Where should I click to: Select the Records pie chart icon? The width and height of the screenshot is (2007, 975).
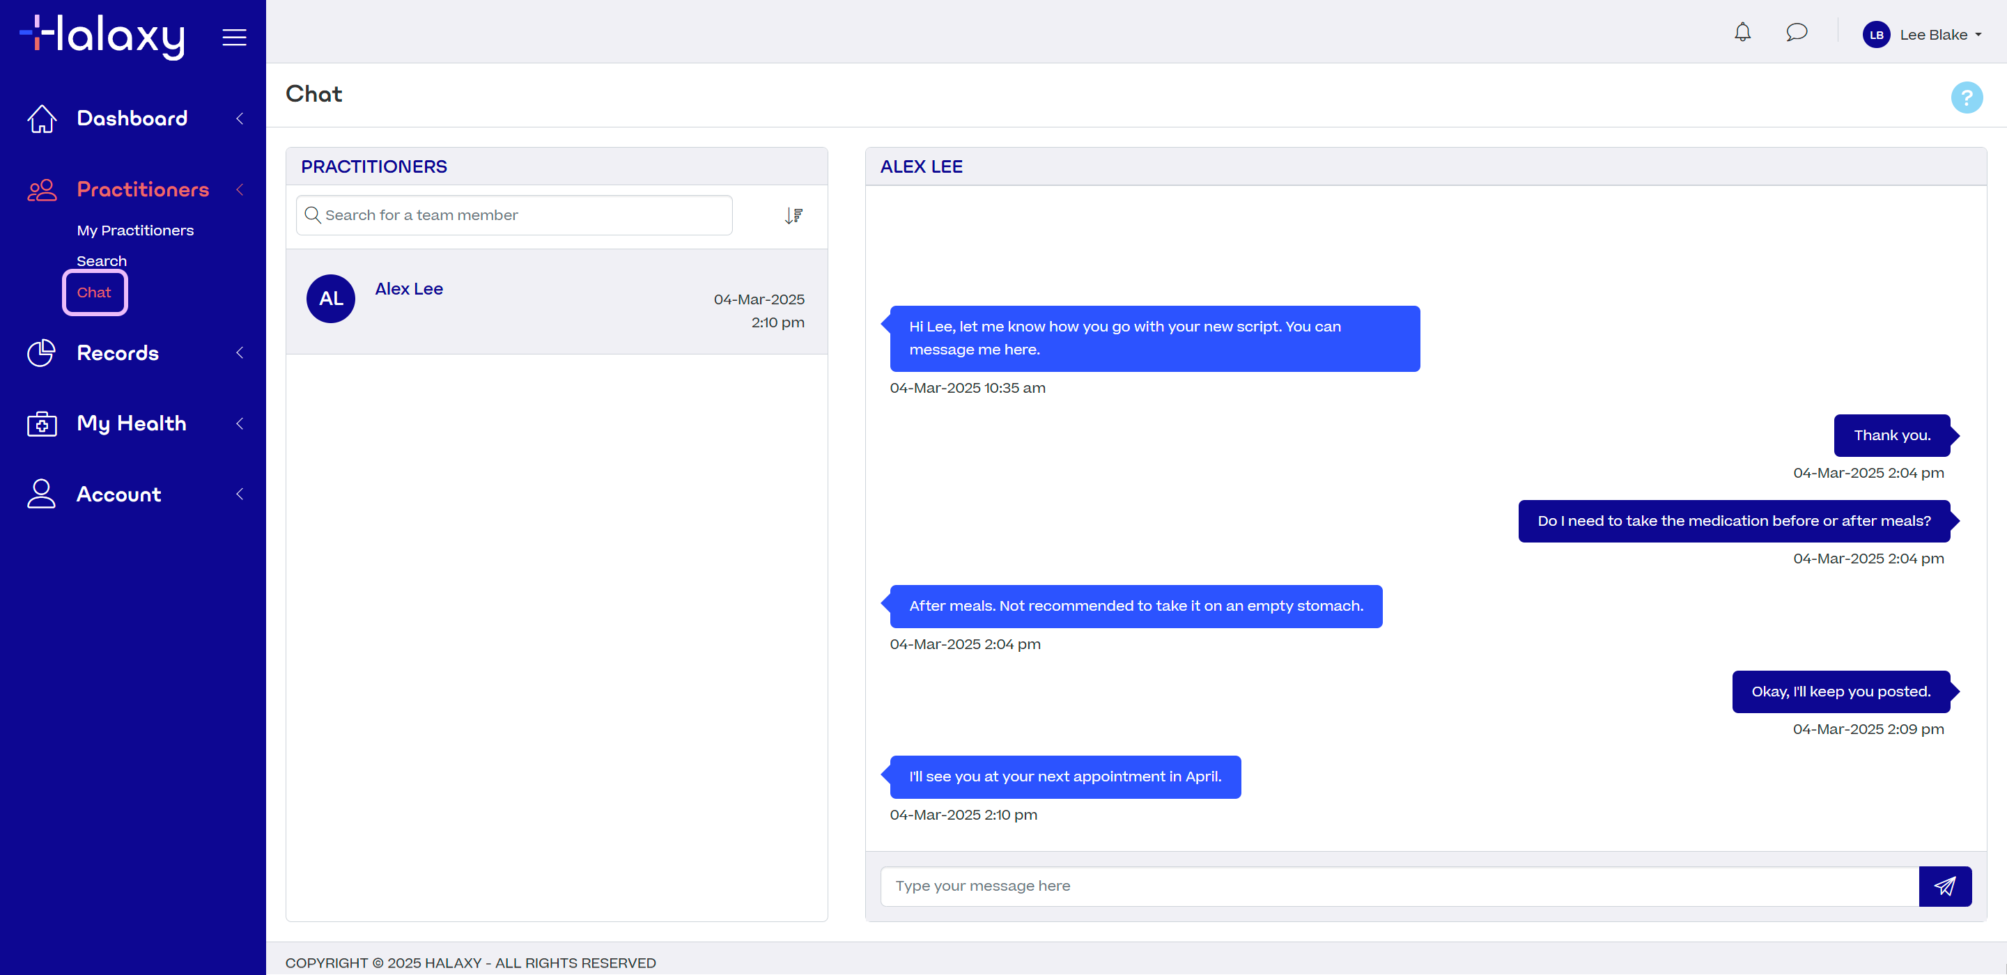point(41,353)
